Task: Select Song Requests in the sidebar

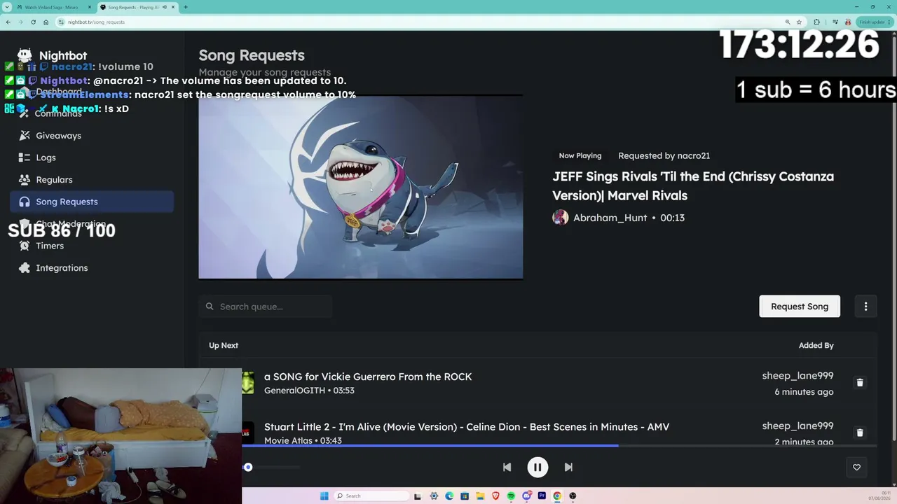Action: (92, 202)
